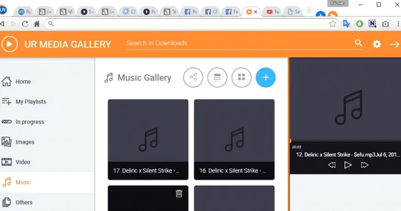The width and height of the screenshot is (401, 211).
Task: Open In progress downloads section
Action: coord(48,122)
